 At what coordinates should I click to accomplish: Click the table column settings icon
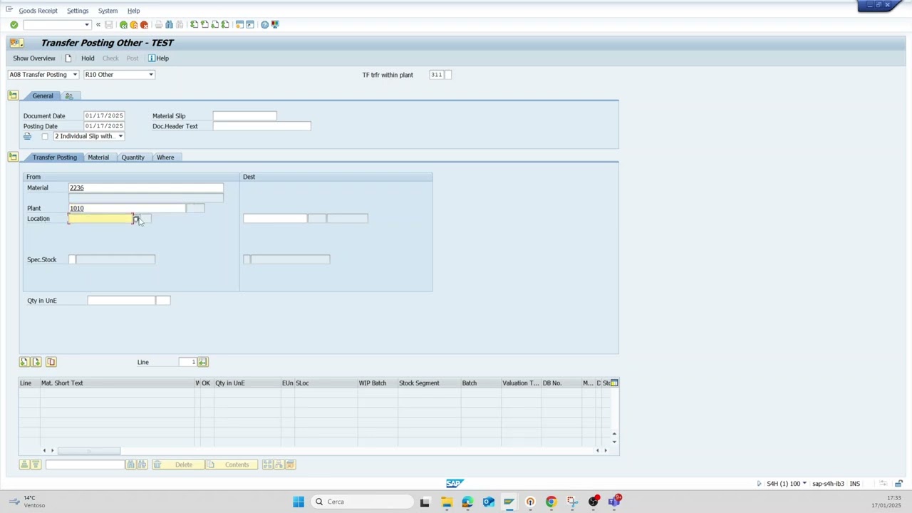[x=614, y=383]
